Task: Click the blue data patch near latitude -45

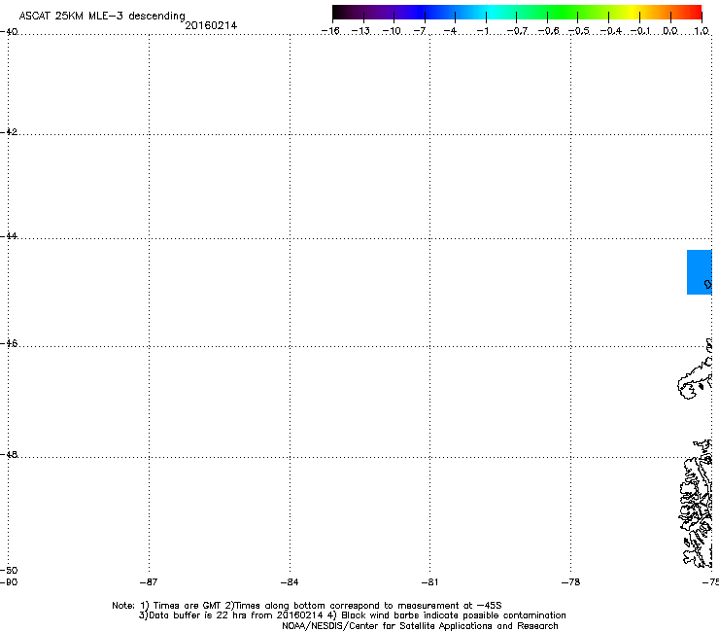Action: coord(700,272)
